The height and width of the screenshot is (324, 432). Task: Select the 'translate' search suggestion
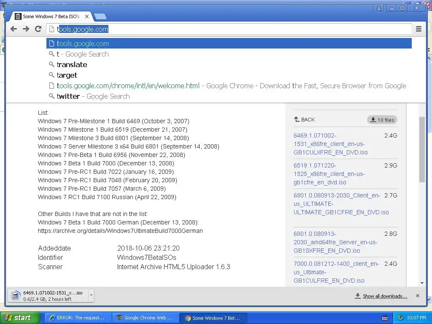pyautogui.click(x=229, y=65)
